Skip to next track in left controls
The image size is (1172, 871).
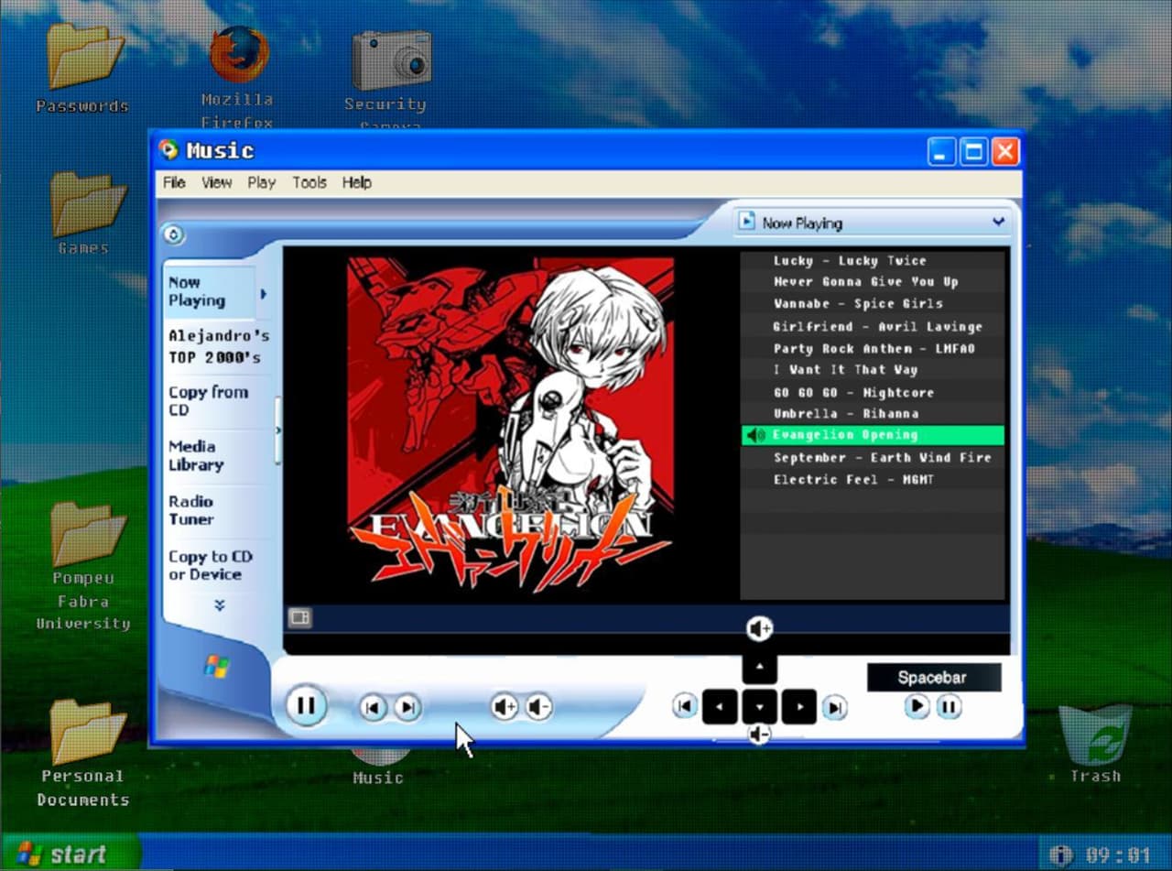(407, 707)
